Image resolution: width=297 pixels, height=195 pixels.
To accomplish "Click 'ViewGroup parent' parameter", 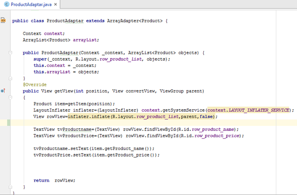I will pyautogui.click(x=181, y=91).
